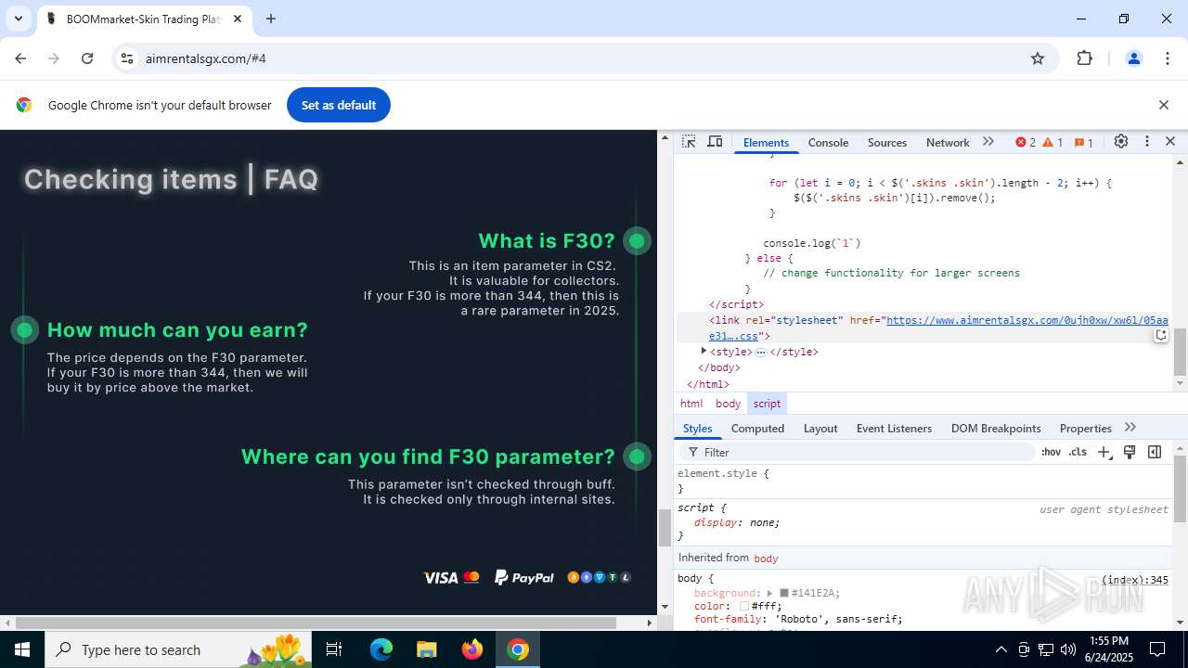Click the red errors count badge
The image size is (1188, 668).
pyautogui.click(x=1026, y=142)
